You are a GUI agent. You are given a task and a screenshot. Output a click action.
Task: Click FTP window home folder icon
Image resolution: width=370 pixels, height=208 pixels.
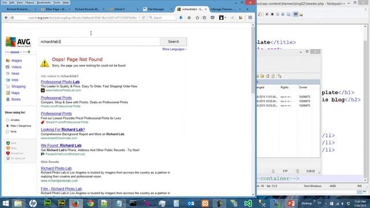268,76
